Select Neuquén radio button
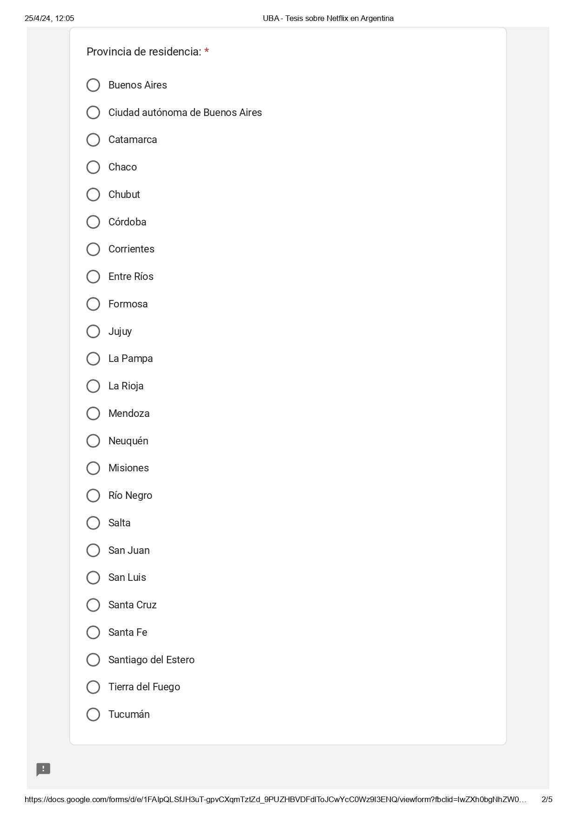This screenshot has width=577, height=817. (93, 441)
